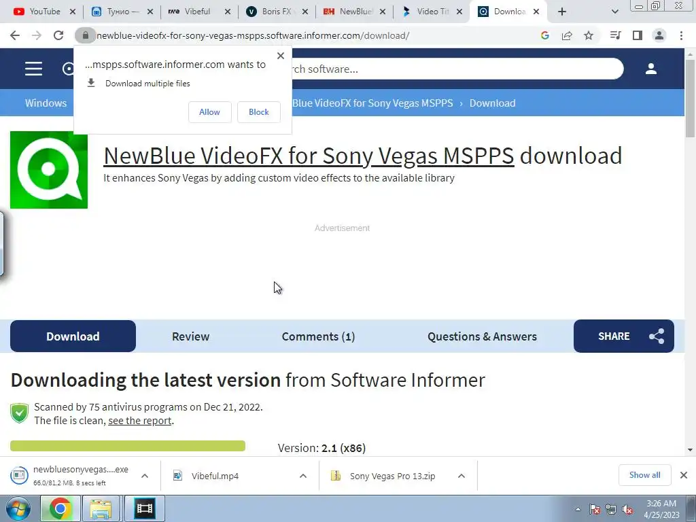Click the muted volume tray icon
The width and height of the screenshot is (696, 522).
(627, 510)
